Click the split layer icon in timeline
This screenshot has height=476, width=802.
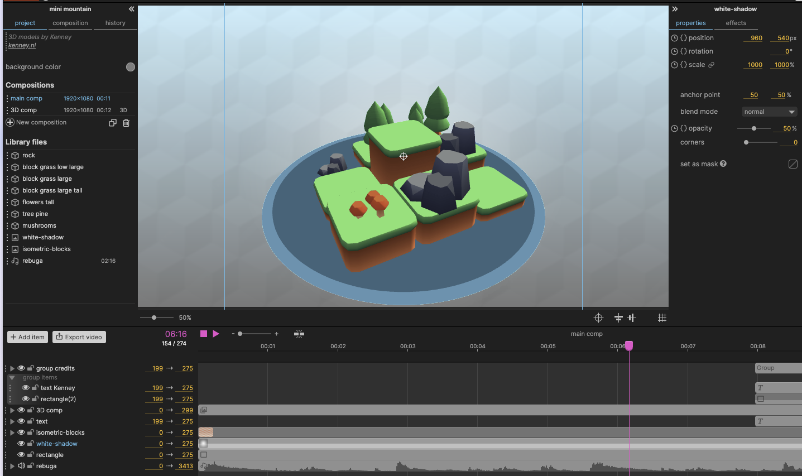[299, 334]
